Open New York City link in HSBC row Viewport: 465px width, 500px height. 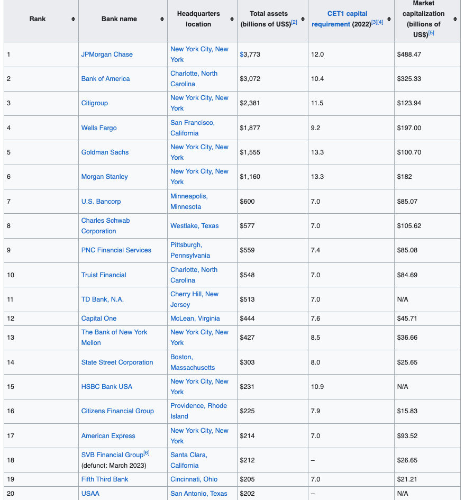tap(199, 386)
